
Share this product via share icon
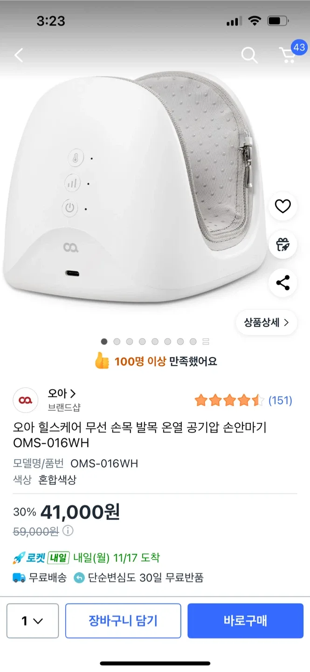[x=283, y=283]
